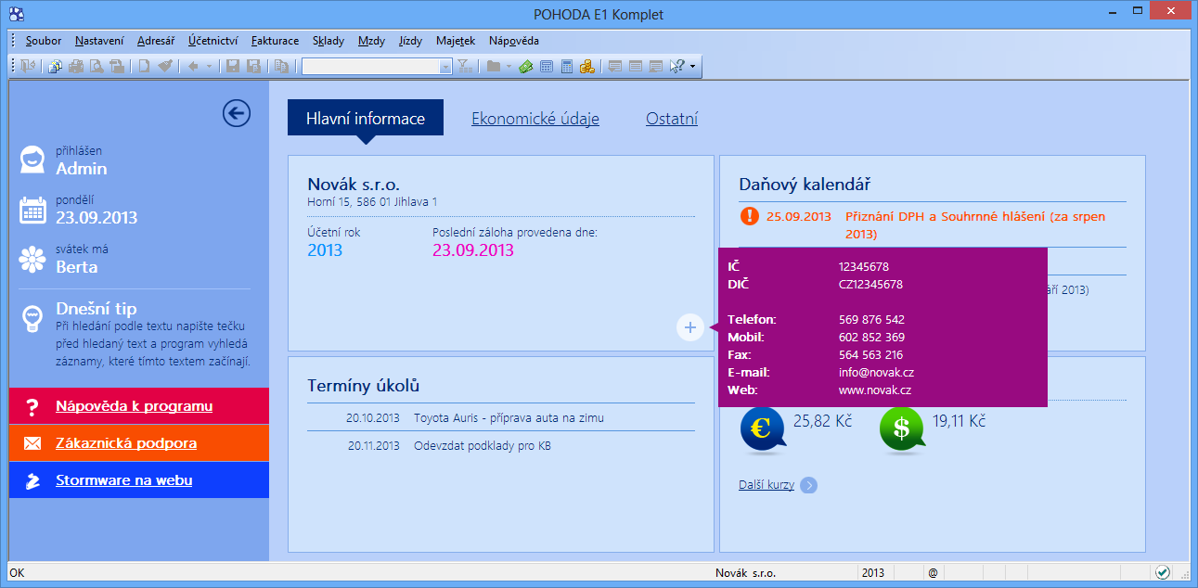The height and width of the screenshot is (588, 1198).
Task: Click the calculator icon beside the coins stack
Action: click(566, 66)
